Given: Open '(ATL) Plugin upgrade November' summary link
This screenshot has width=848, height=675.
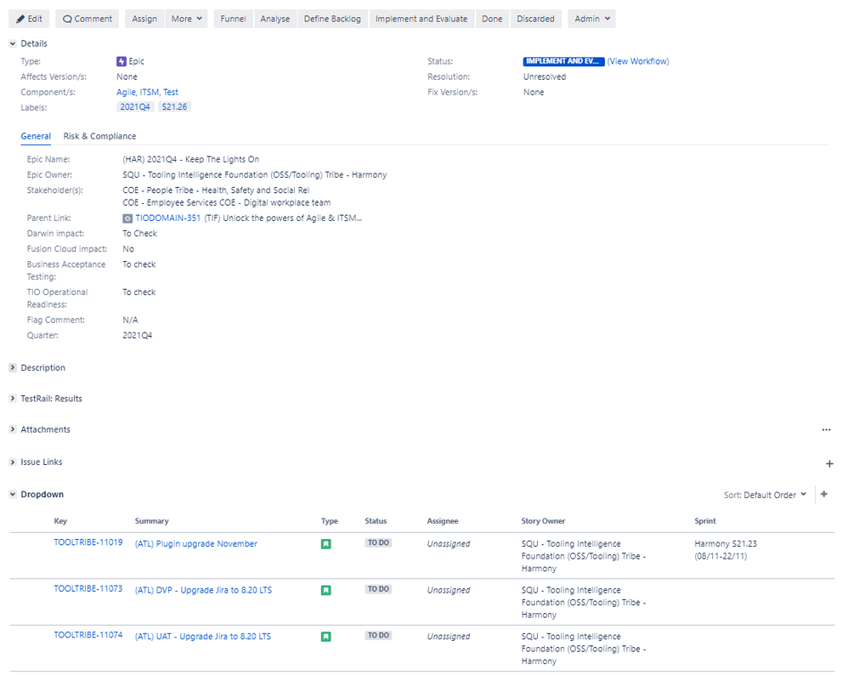Looking at the screenshot, I should tap(195, 544).
